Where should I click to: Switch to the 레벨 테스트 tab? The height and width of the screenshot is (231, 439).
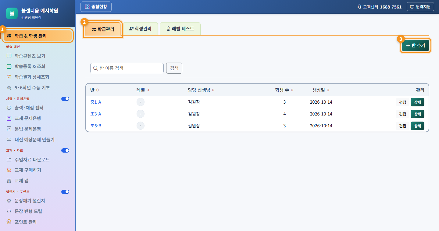(x=180, y=29)
